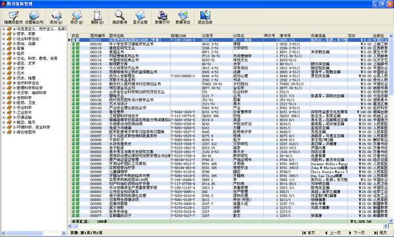Click the book icon beside E-军事
Viewport: 394px width, 237px height.
click(x=9, y=48)
